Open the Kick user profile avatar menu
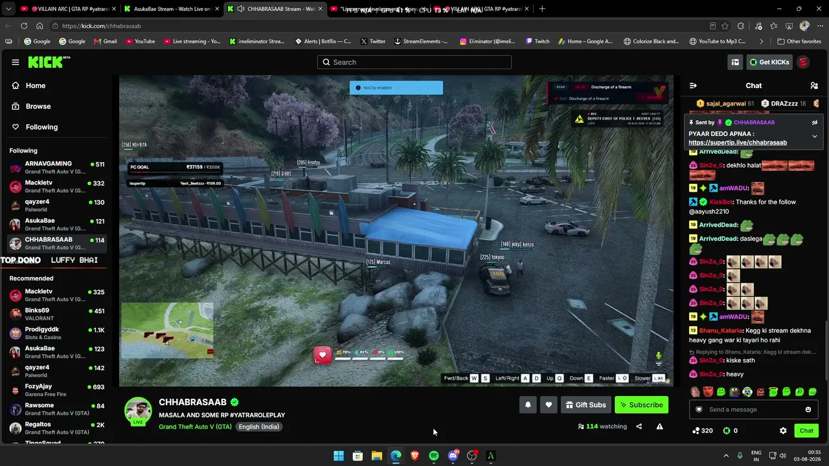 coord(804,62)
